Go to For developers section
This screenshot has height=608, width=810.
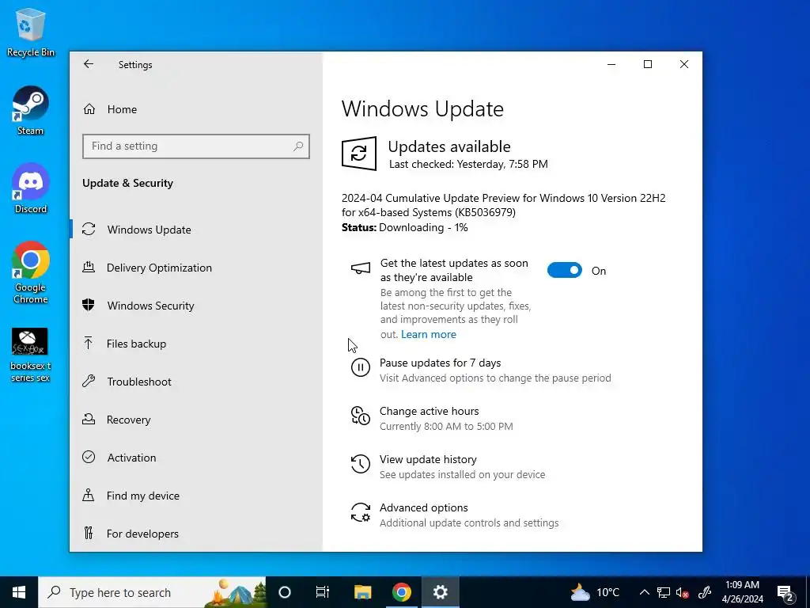coord(196,534)
